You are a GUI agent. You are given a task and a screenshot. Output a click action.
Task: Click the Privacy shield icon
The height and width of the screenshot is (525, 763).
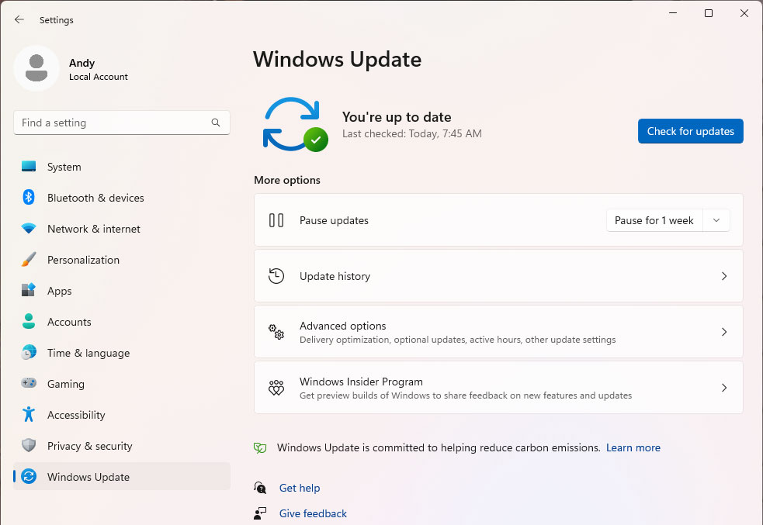pos(29,445)
